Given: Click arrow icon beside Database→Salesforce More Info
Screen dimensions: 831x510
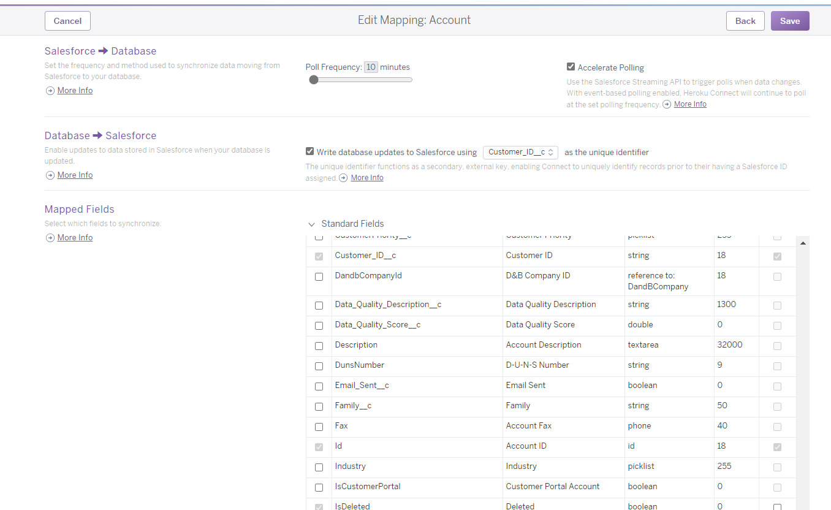Looking at the screenshot, I should (50, 175).
